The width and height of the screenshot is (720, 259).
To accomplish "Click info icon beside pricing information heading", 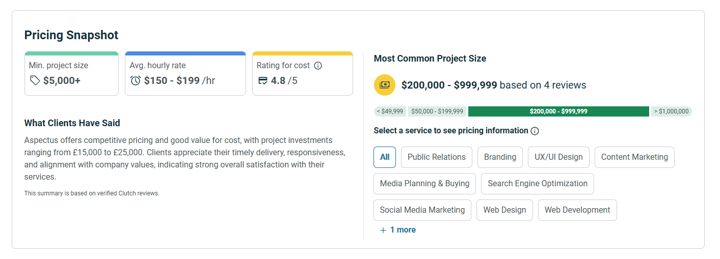I will tap(535, 131).
